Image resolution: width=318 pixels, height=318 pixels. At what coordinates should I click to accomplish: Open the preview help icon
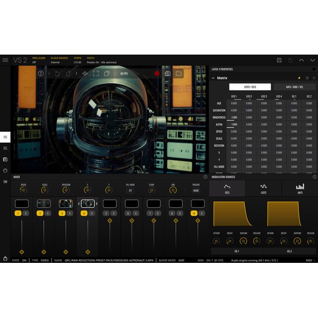tap(41, 74)
